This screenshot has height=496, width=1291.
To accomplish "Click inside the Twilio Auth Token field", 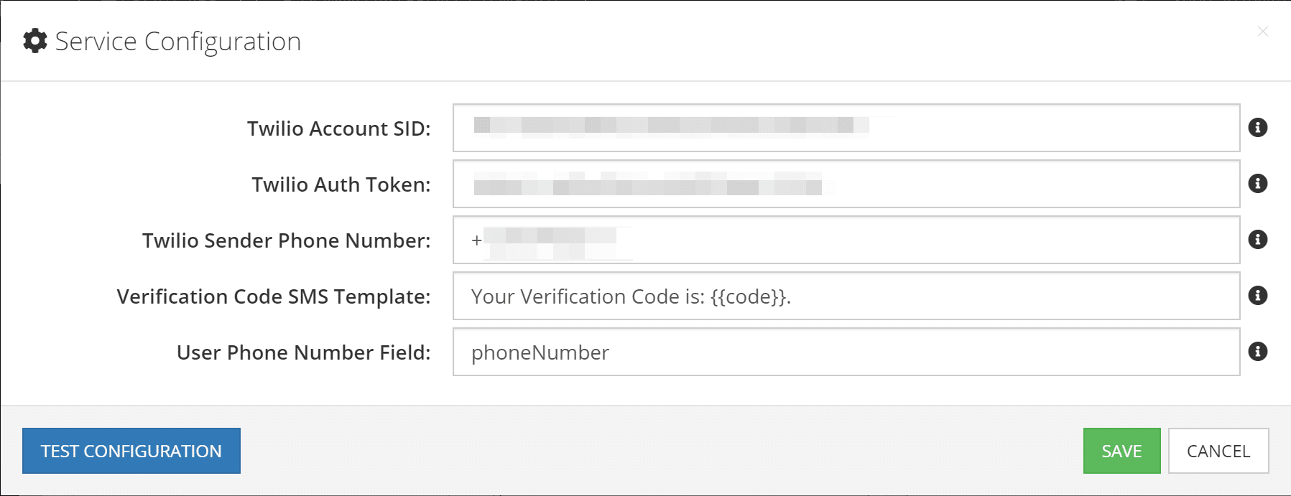I will pyautogui.click(x=790, y=184).
